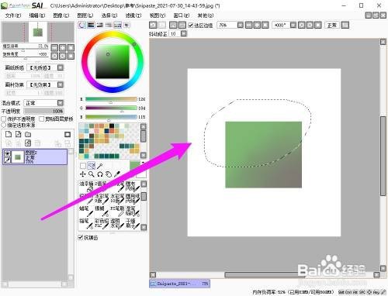Open the 视图 View menu
The width and height of the screenshot is (388, 296).
(x=158, y=15)
